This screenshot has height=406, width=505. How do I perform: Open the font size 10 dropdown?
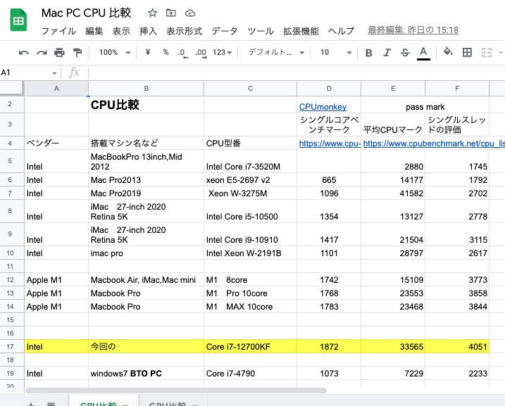coord(335,53)
